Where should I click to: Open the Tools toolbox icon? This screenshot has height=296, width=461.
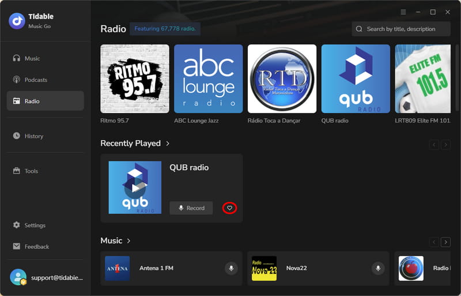tap(17, 171)
